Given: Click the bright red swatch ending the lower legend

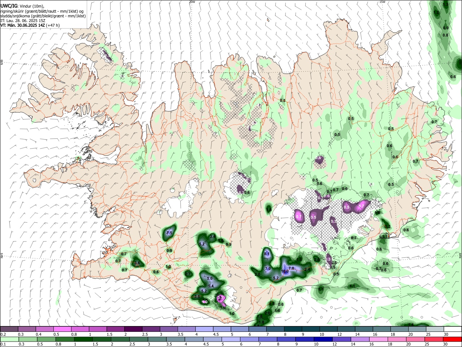Looking at the screenshot, I should tap(452, 339).
